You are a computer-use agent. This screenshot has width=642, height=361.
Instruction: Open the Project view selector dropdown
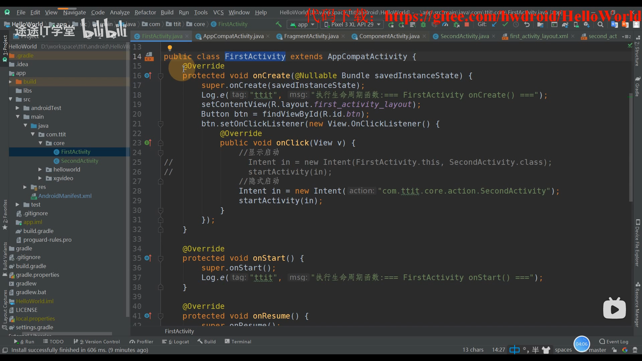[x=33, y=36]
